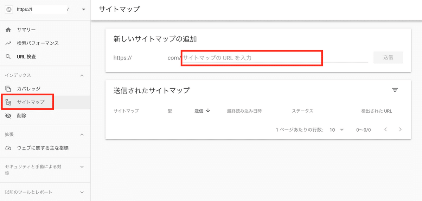Viewport: 422px width, 201px height.
Task: Click the URL 検査 magnifier icon
Action: pyautogui.click(x=8, y=57)
